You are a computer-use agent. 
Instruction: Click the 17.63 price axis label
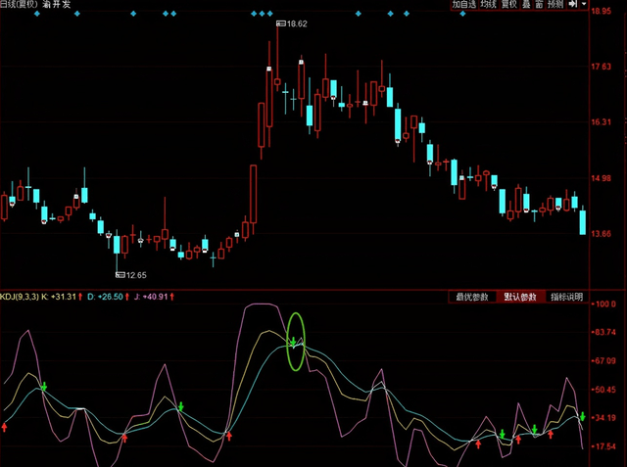tap(602, 67)
